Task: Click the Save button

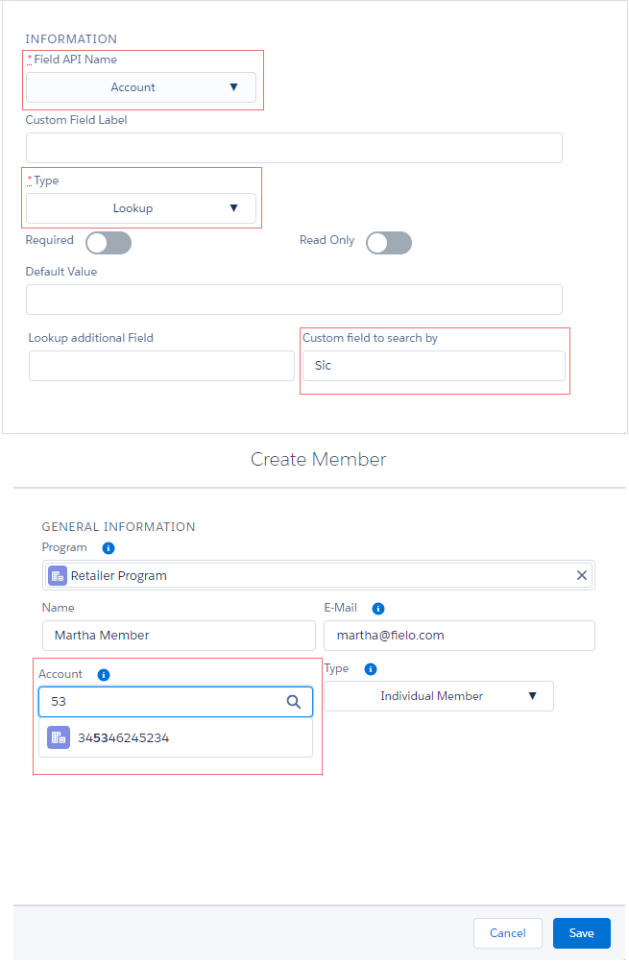Action: [581, 933]
